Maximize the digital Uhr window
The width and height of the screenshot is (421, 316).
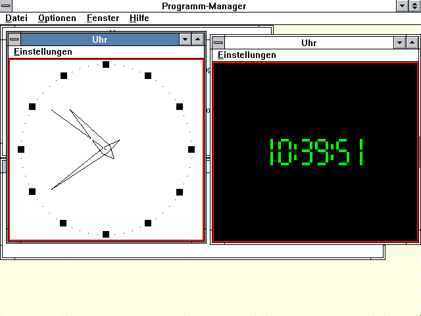pos(412,43)
